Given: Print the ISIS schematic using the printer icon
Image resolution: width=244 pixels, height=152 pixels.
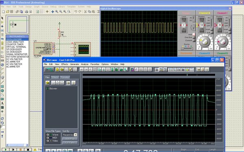Looking at the screenshot, I should pyautogui.click(x=26, y=12).
